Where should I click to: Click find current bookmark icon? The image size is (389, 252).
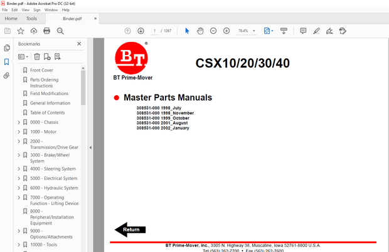[58, 57]
